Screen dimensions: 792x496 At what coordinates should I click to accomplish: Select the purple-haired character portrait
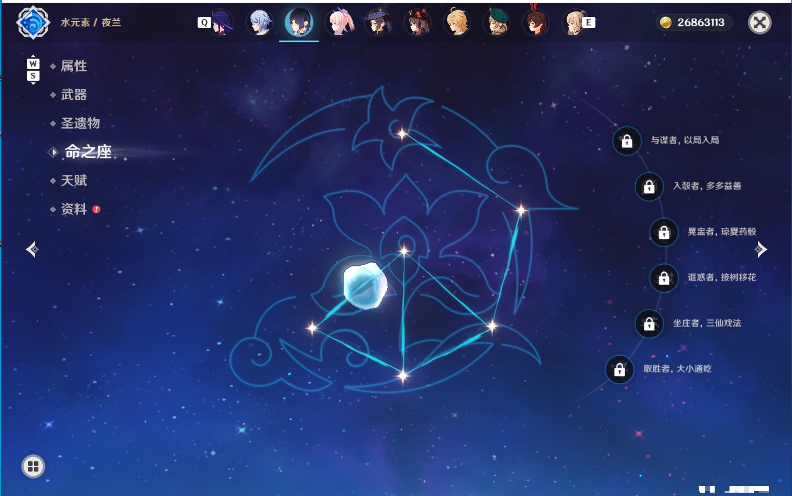pyautogui.click(x=221, y=22)
